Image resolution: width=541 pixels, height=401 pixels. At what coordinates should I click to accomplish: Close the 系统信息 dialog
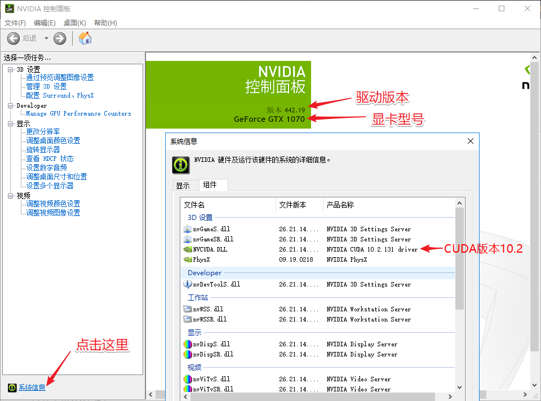[x=470, y=141]
